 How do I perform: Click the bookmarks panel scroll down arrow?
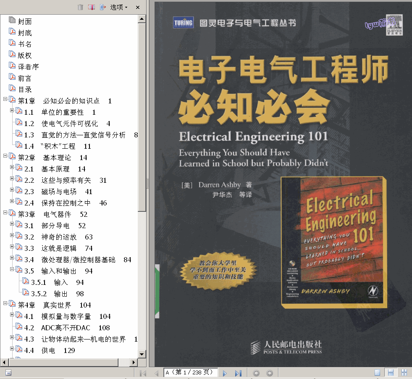(x=142, y=354)
